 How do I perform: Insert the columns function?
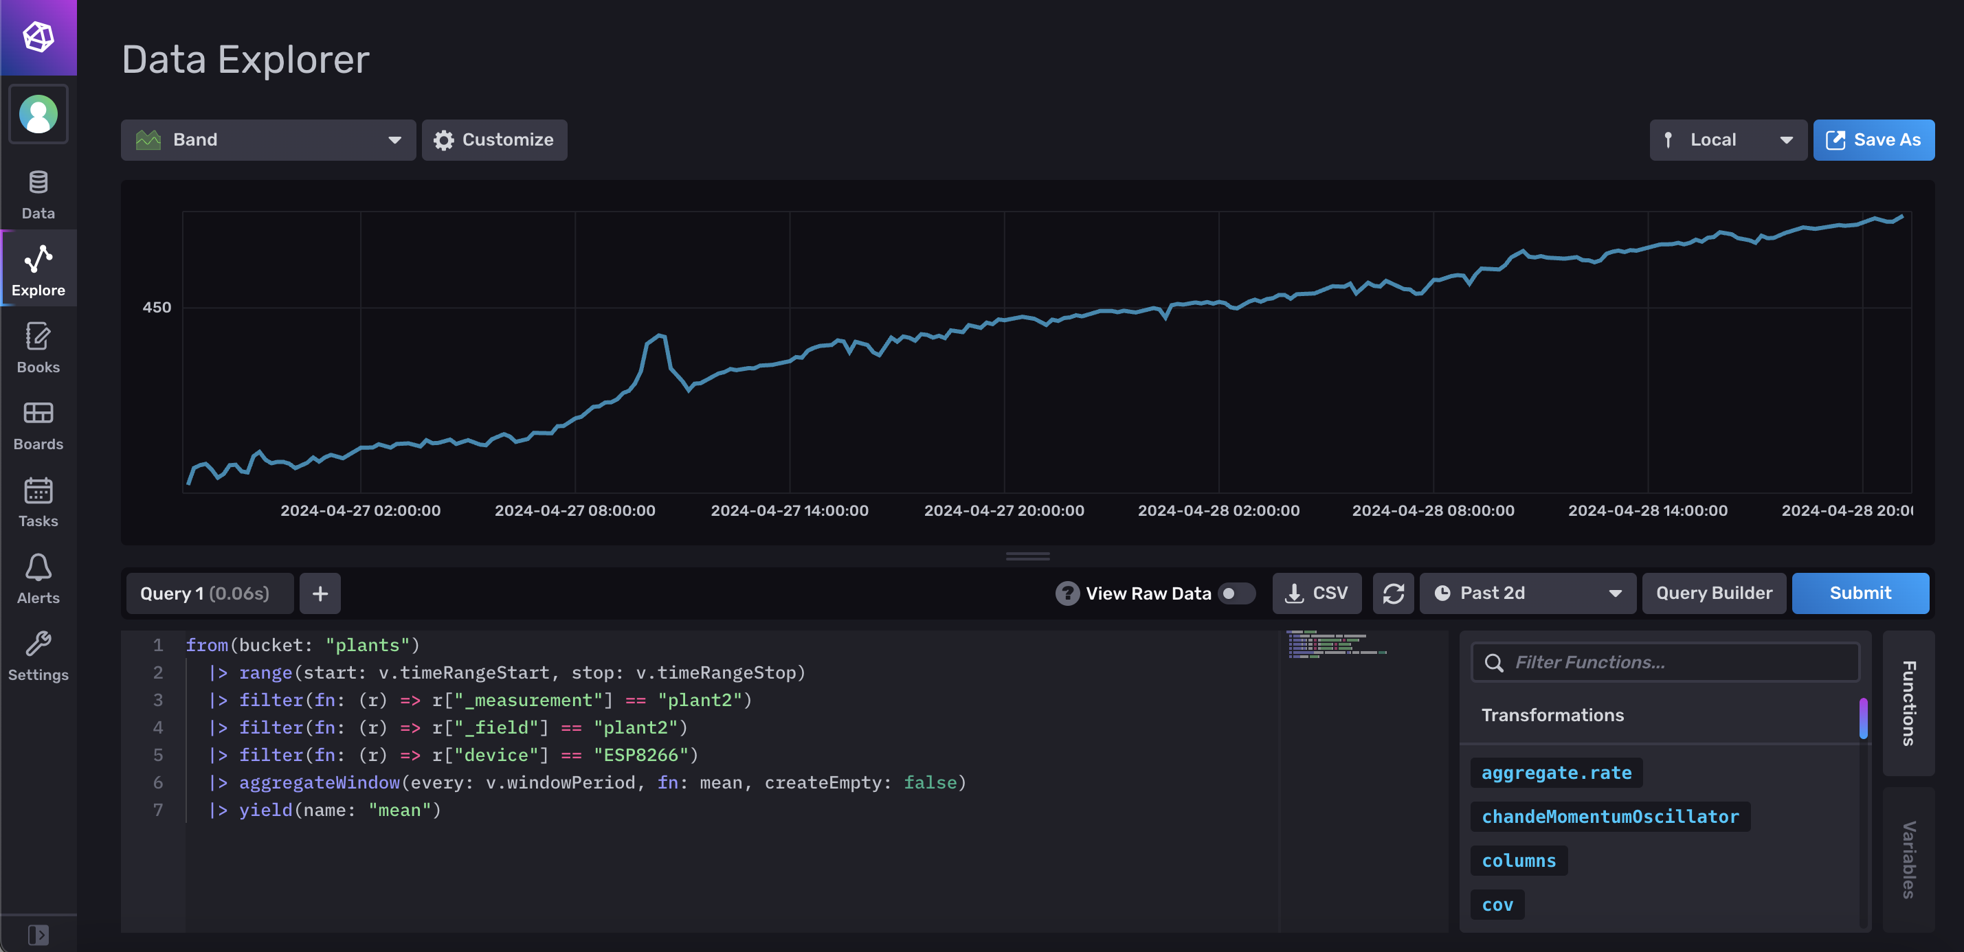click(1519, 861)
